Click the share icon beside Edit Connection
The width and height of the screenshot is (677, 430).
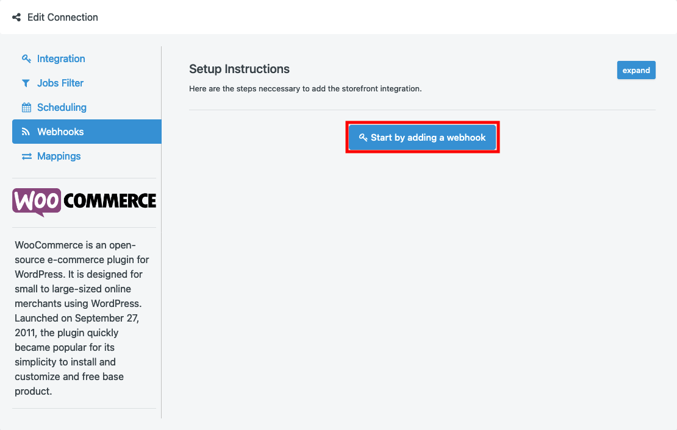click(16, 17)
